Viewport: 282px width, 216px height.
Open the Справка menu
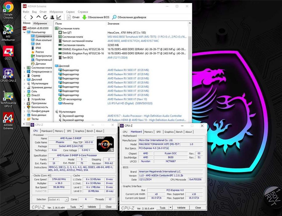click(83, 12)
